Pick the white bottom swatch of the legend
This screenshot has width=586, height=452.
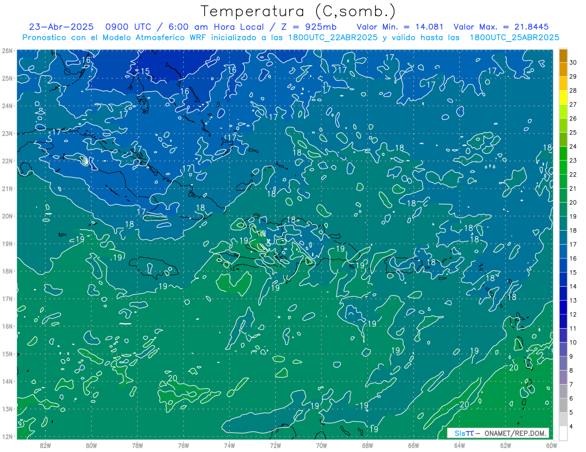563,432
